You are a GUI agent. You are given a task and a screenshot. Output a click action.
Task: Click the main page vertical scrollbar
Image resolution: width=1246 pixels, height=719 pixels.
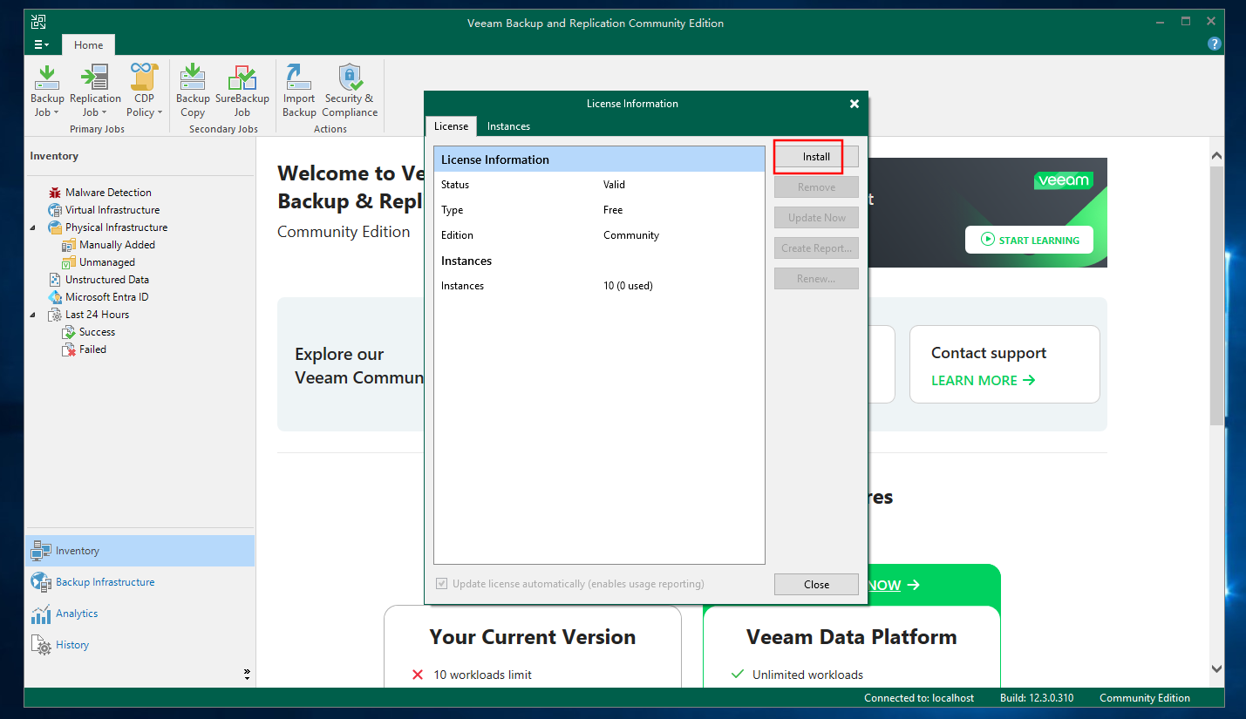point(1217,296)
